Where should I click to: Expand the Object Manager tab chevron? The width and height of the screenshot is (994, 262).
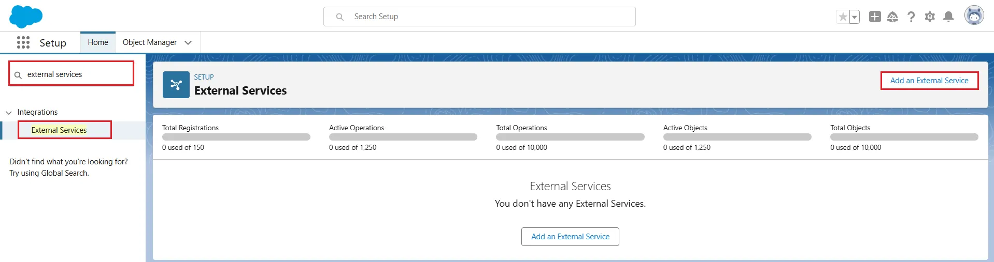pos(188,42)
